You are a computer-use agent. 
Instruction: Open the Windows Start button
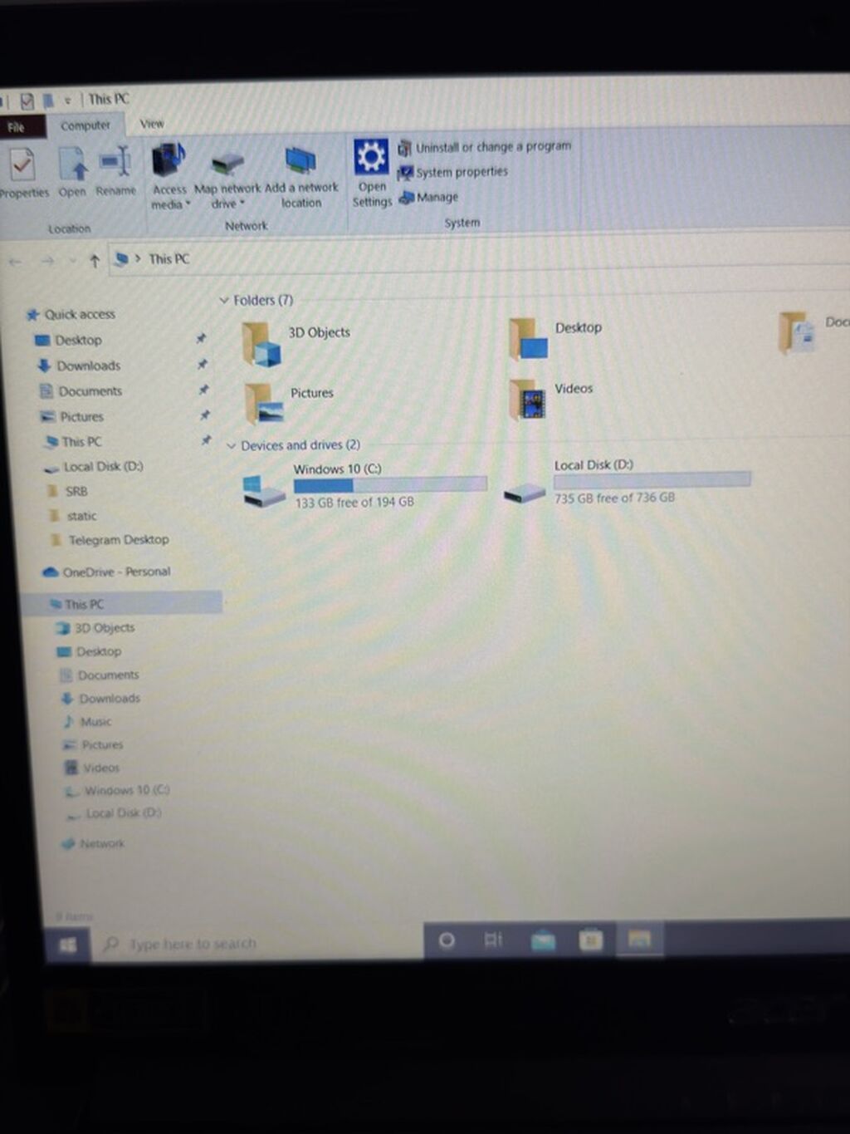click(67, 945)
